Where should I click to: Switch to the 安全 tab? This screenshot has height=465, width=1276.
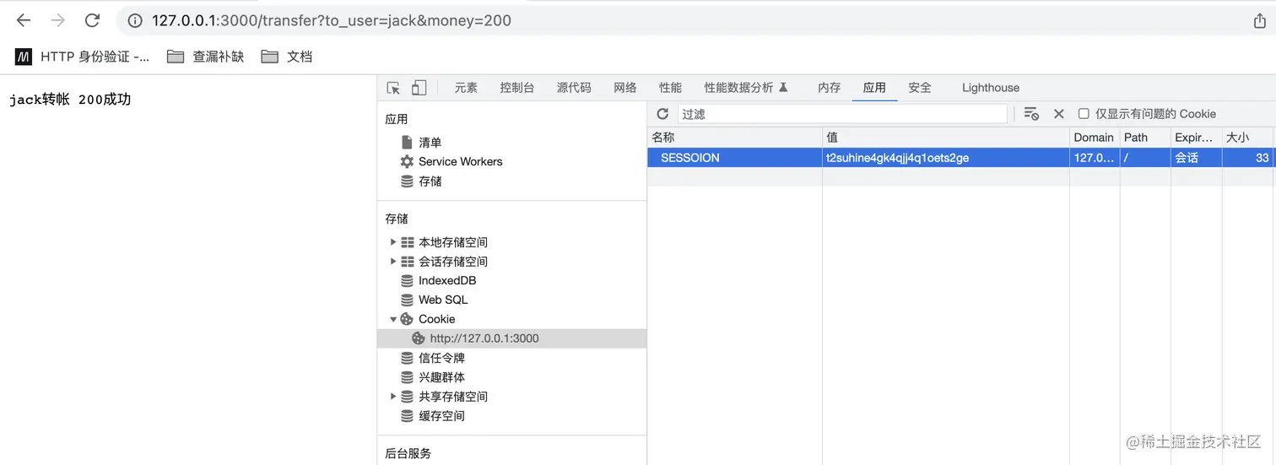[x=920, y=88]
